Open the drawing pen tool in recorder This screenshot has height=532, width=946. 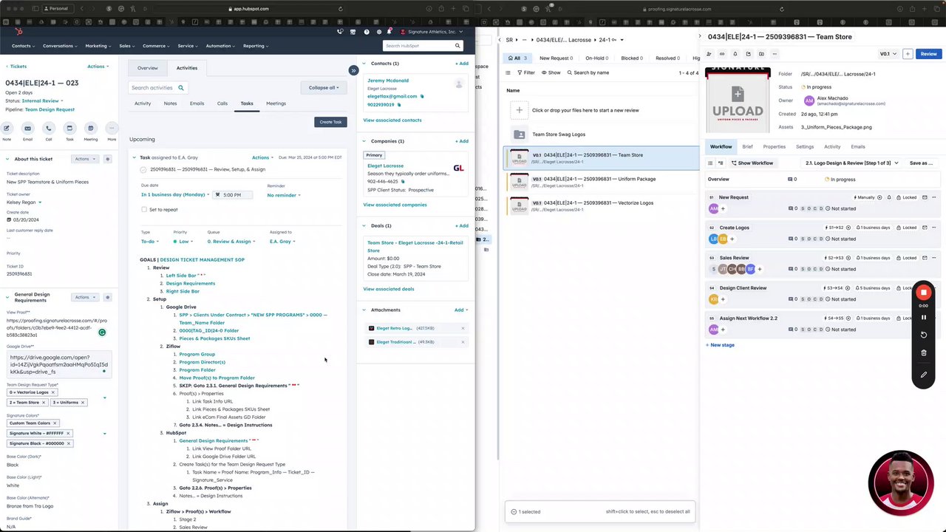pyautogui.click(x=923, y=375)
